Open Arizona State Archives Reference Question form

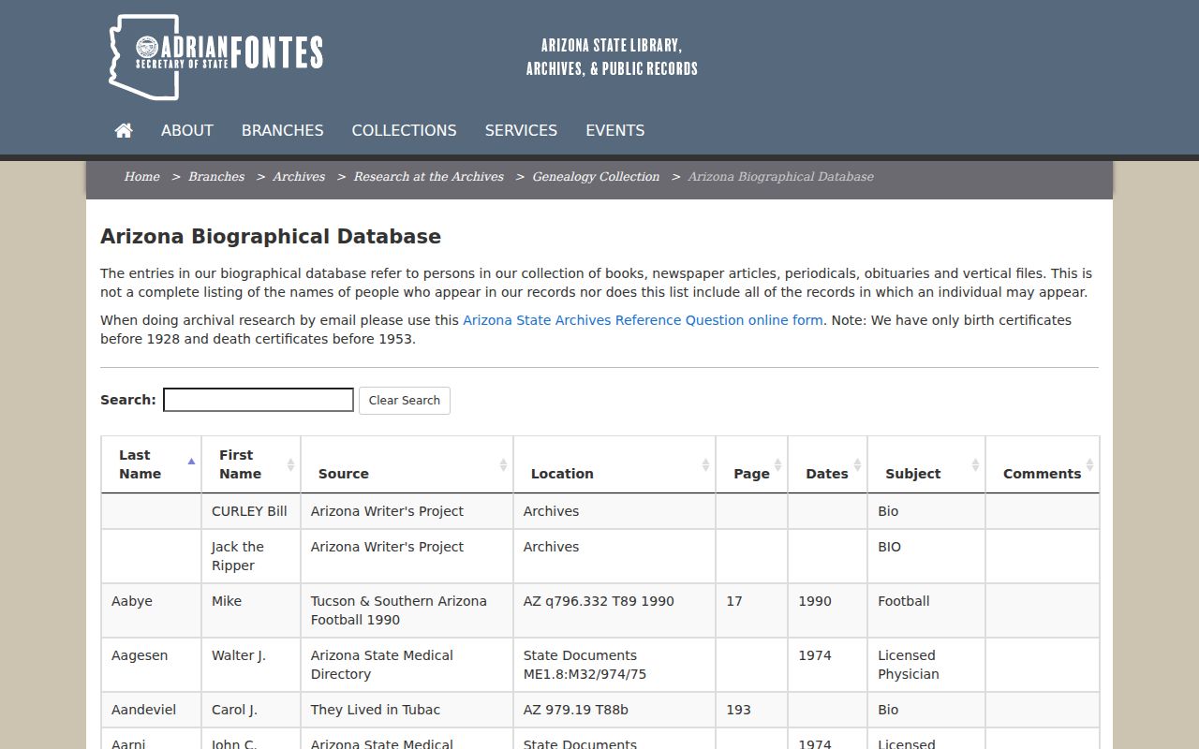click(x=643, y=320)
